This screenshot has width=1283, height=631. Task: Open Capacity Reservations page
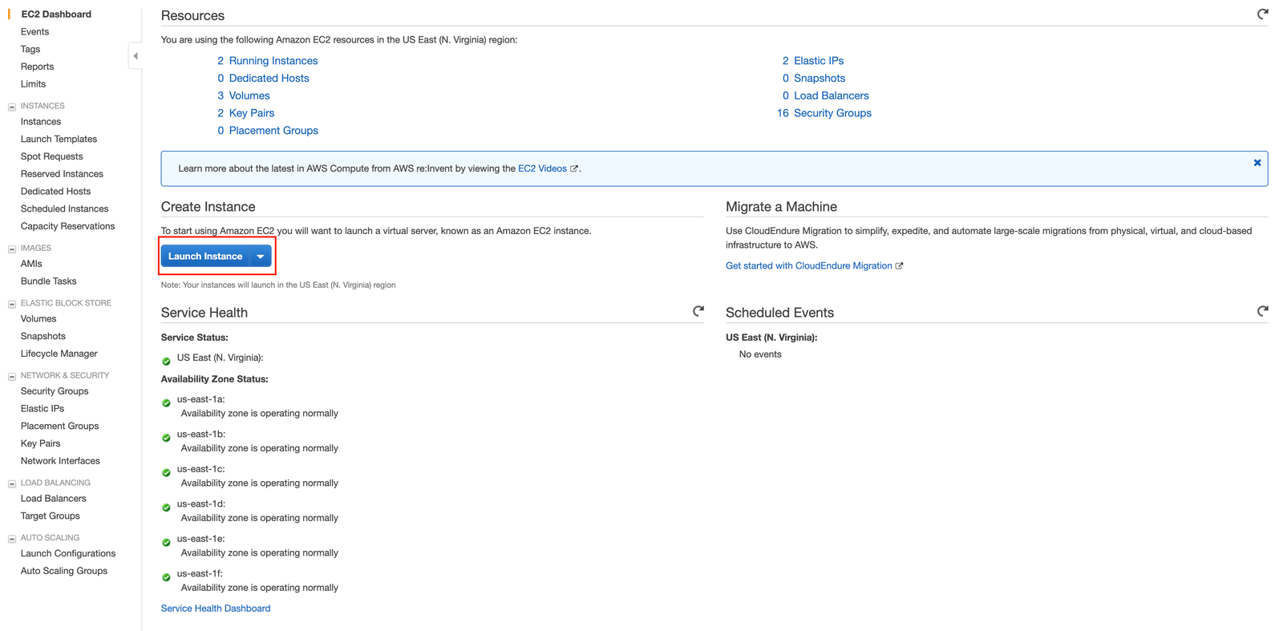point(67,226)
